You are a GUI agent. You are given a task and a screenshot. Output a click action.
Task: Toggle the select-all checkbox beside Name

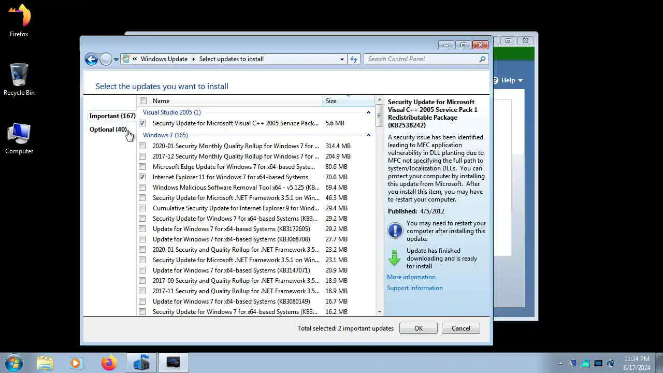[143, 101]
